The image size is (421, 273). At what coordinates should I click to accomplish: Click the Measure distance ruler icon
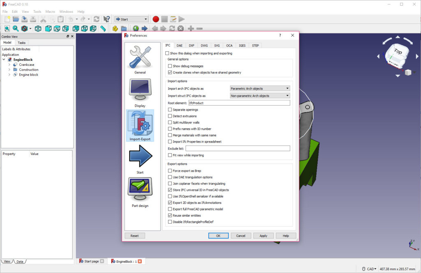coord(103,28)
